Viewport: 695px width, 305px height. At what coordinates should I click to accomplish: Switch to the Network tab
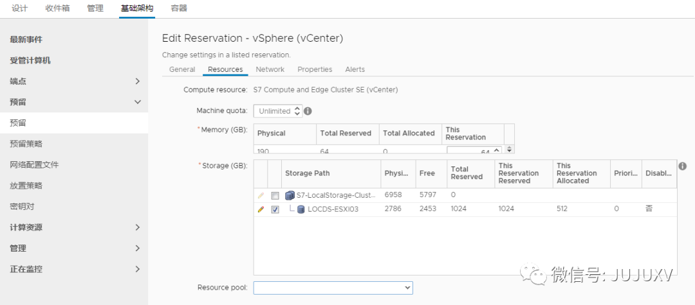tap(270, 69)
